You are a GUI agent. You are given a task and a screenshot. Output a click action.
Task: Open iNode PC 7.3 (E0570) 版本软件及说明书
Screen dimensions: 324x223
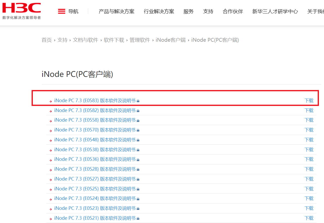click(95, 130)
